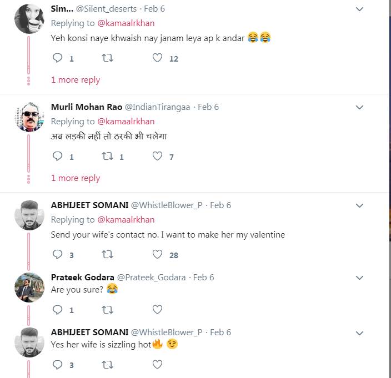Reply to Silent_deserts' tweet
The height and width of the screenshot is (378, 391).
(x=57, y=58)
